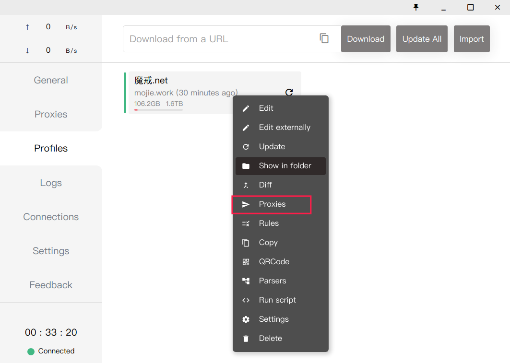Select Show in folder menu entry
The width and height of the screenshot is (510, 363).
[280, 166]
